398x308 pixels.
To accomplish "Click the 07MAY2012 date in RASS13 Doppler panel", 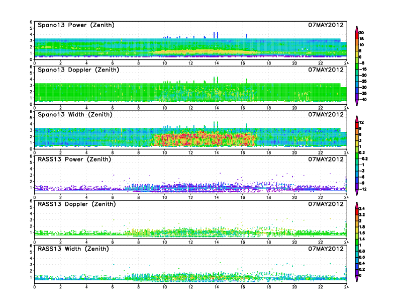I will [326, 204].
